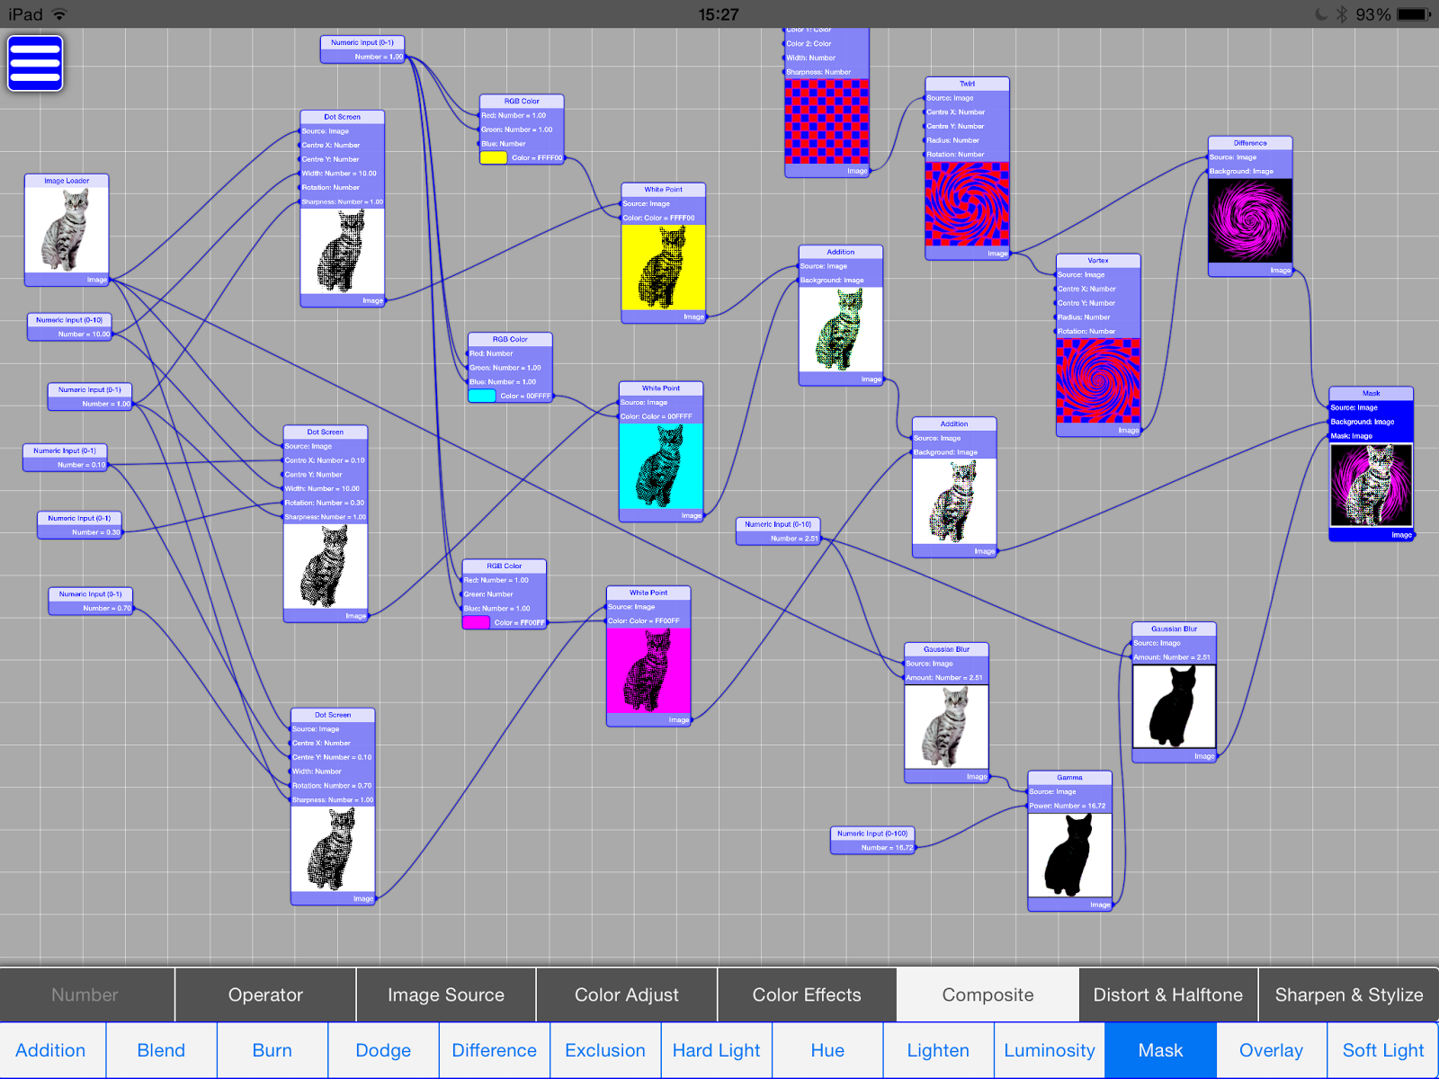Select the Difference node title bar
1439x1079 pixels.
coord(1250,143)
